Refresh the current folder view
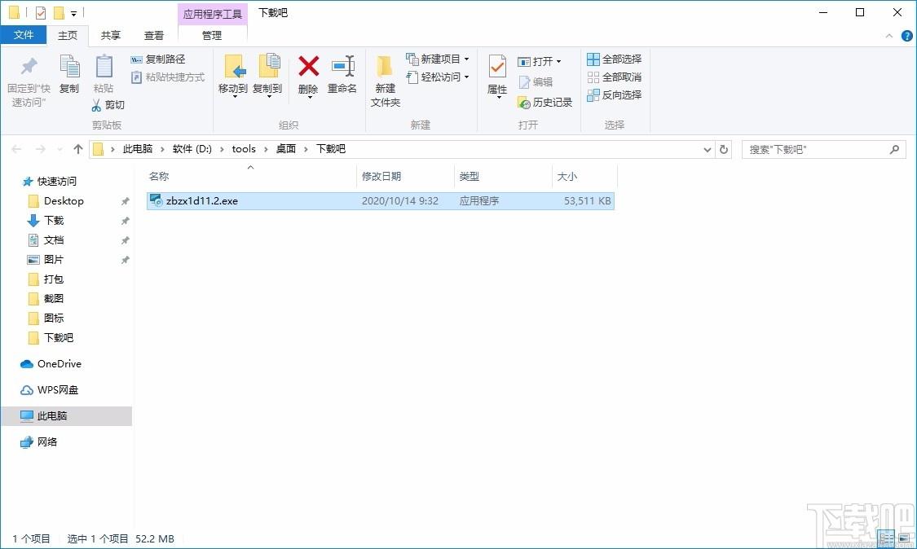Screen dimensions: 917x549 click(x=724, y=149)
